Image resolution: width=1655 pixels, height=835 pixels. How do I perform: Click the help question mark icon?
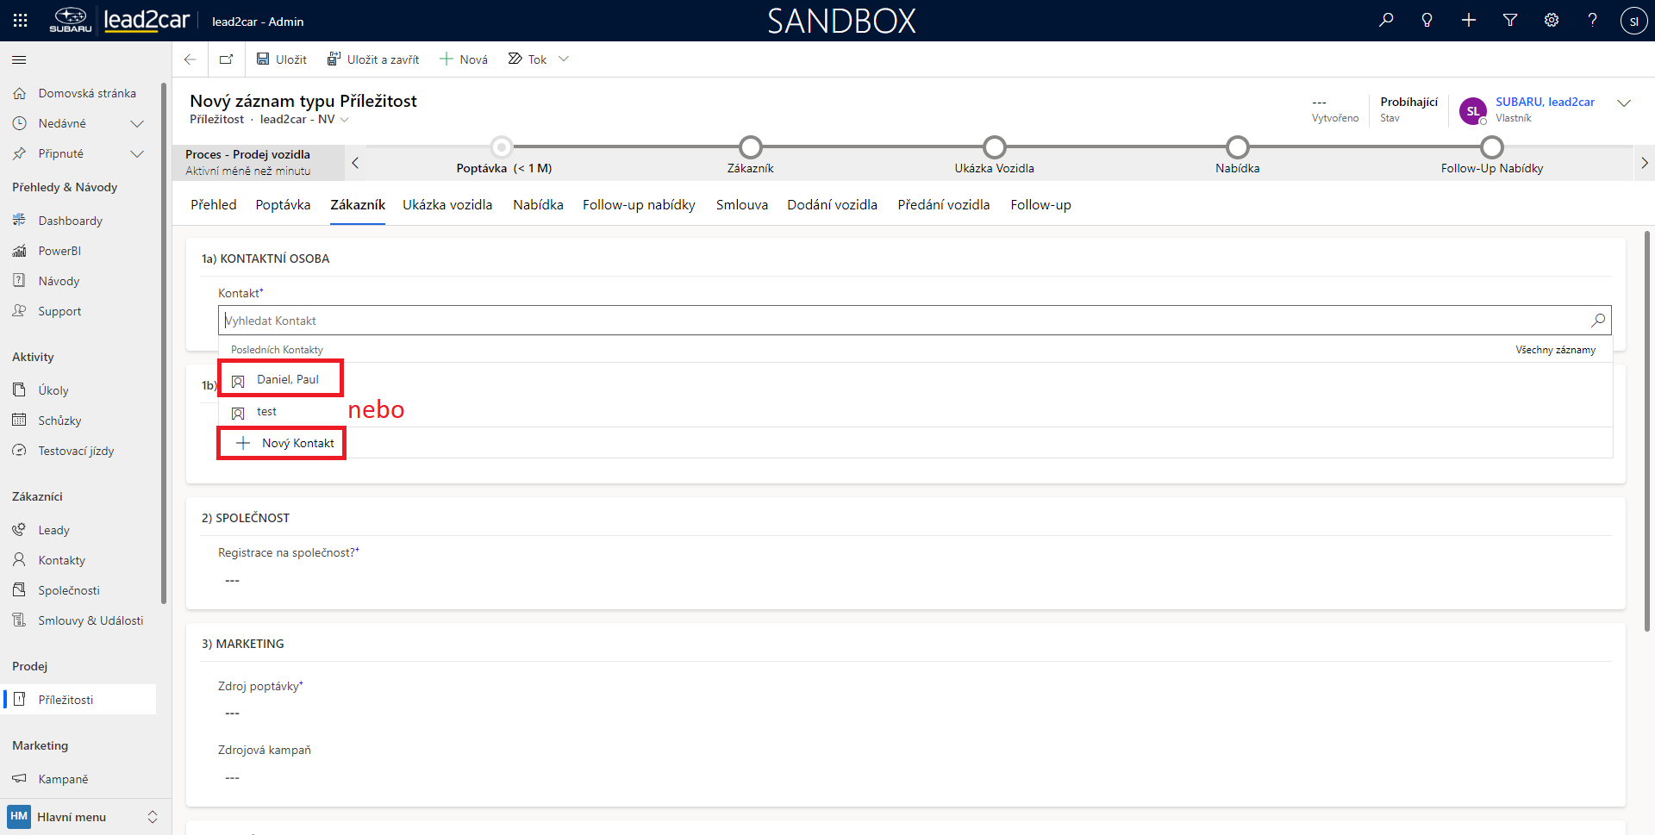(1592, 21)
